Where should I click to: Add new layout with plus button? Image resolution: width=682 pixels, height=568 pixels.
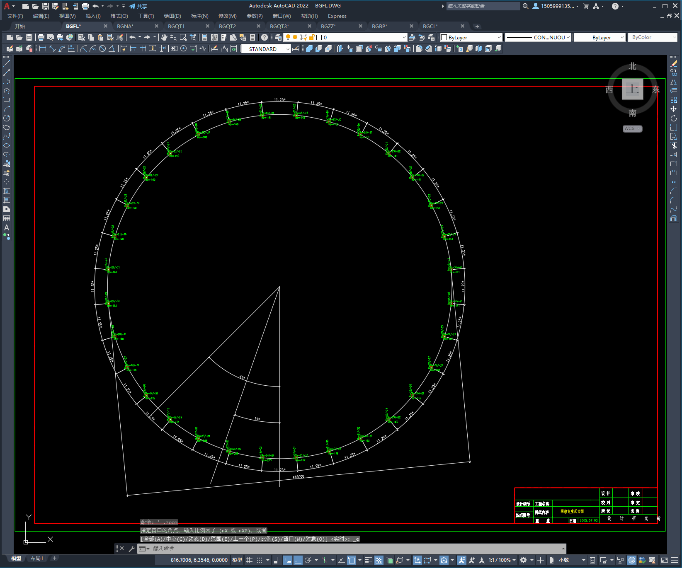coord(54,558)
